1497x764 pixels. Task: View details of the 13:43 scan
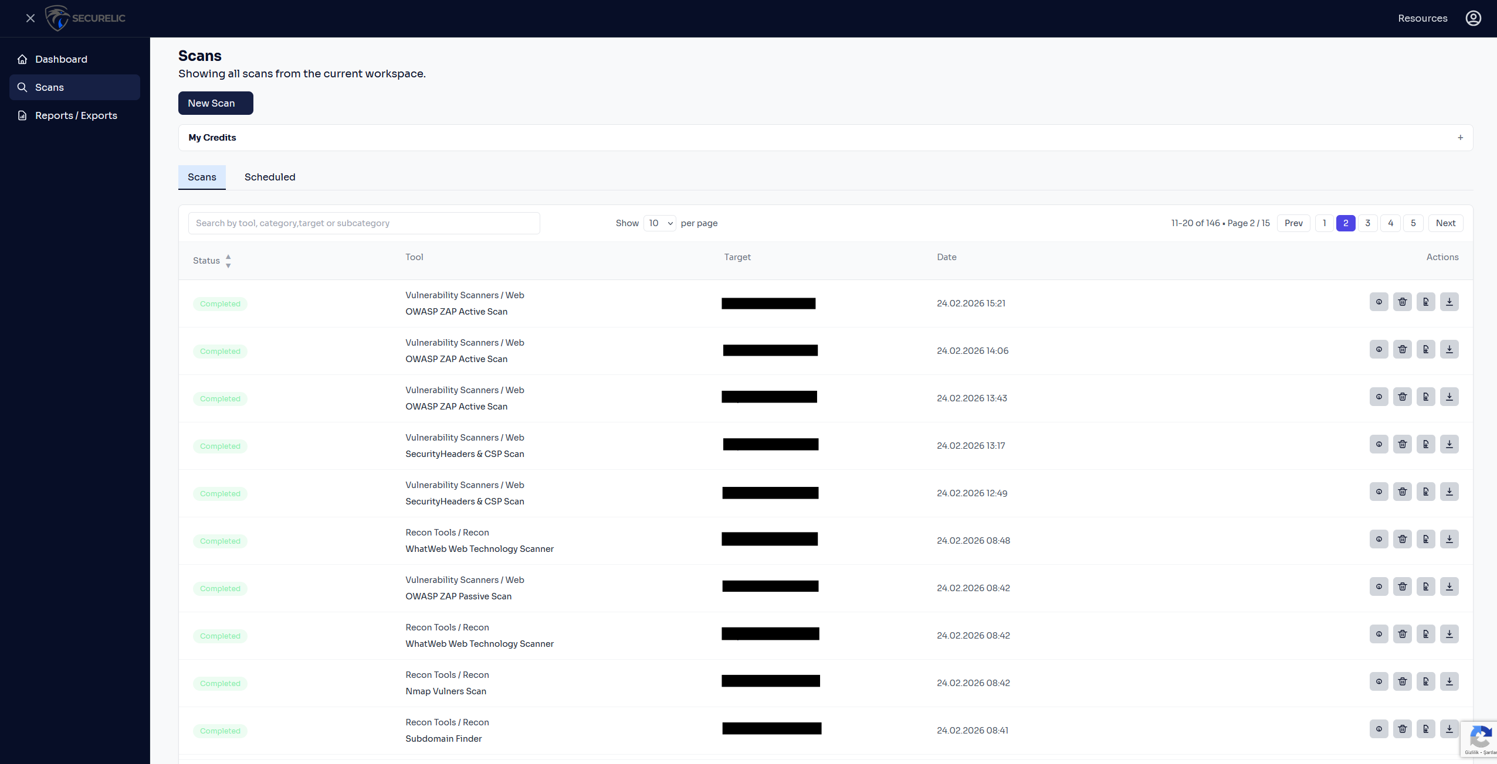[1379, 397]
